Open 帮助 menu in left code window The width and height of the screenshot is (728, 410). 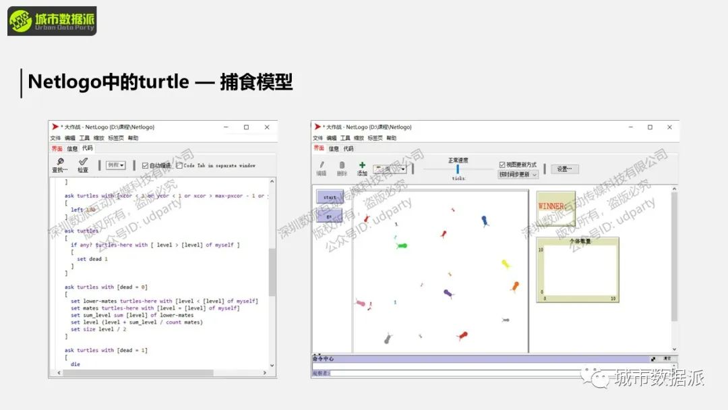(133, 138)
